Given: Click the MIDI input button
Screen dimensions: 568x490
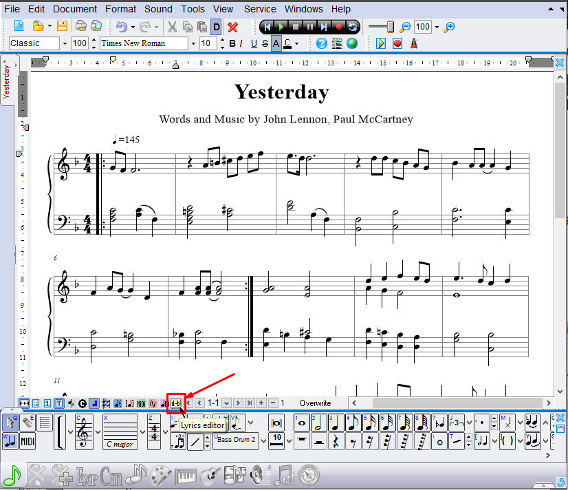Looking at the screenshot, I should point(28,441).
